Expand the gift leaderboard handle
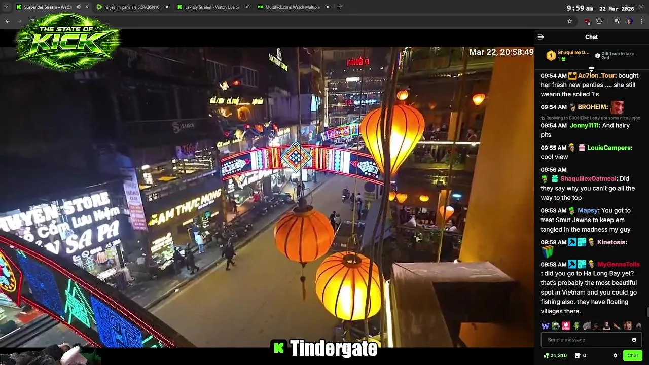This screenshot has height=365, width=649. pos(591,69)
